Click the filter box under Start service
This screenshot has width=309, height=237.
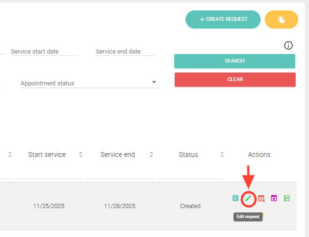point(49,174)
